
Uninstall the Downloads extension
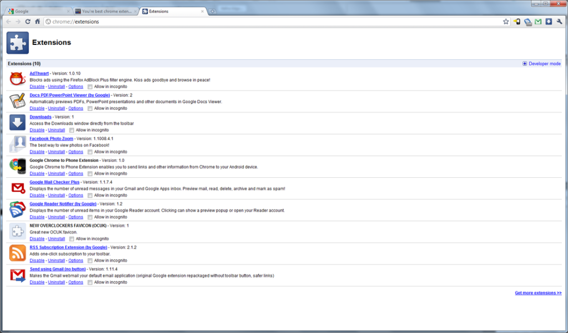(57, 130)
